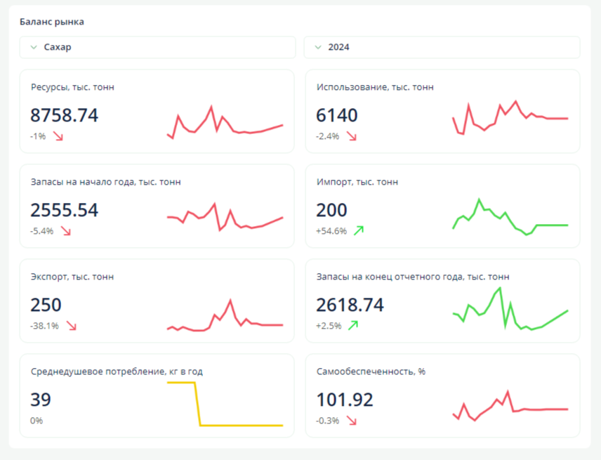
Task: Open the Сахар product dropdown
Action: [157, 48]
